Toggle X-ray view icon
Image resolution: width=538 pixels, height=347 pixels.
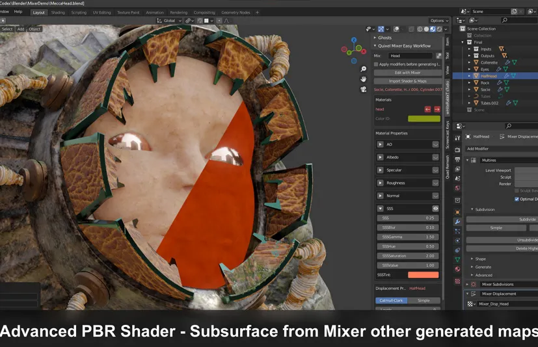(411, 29)
